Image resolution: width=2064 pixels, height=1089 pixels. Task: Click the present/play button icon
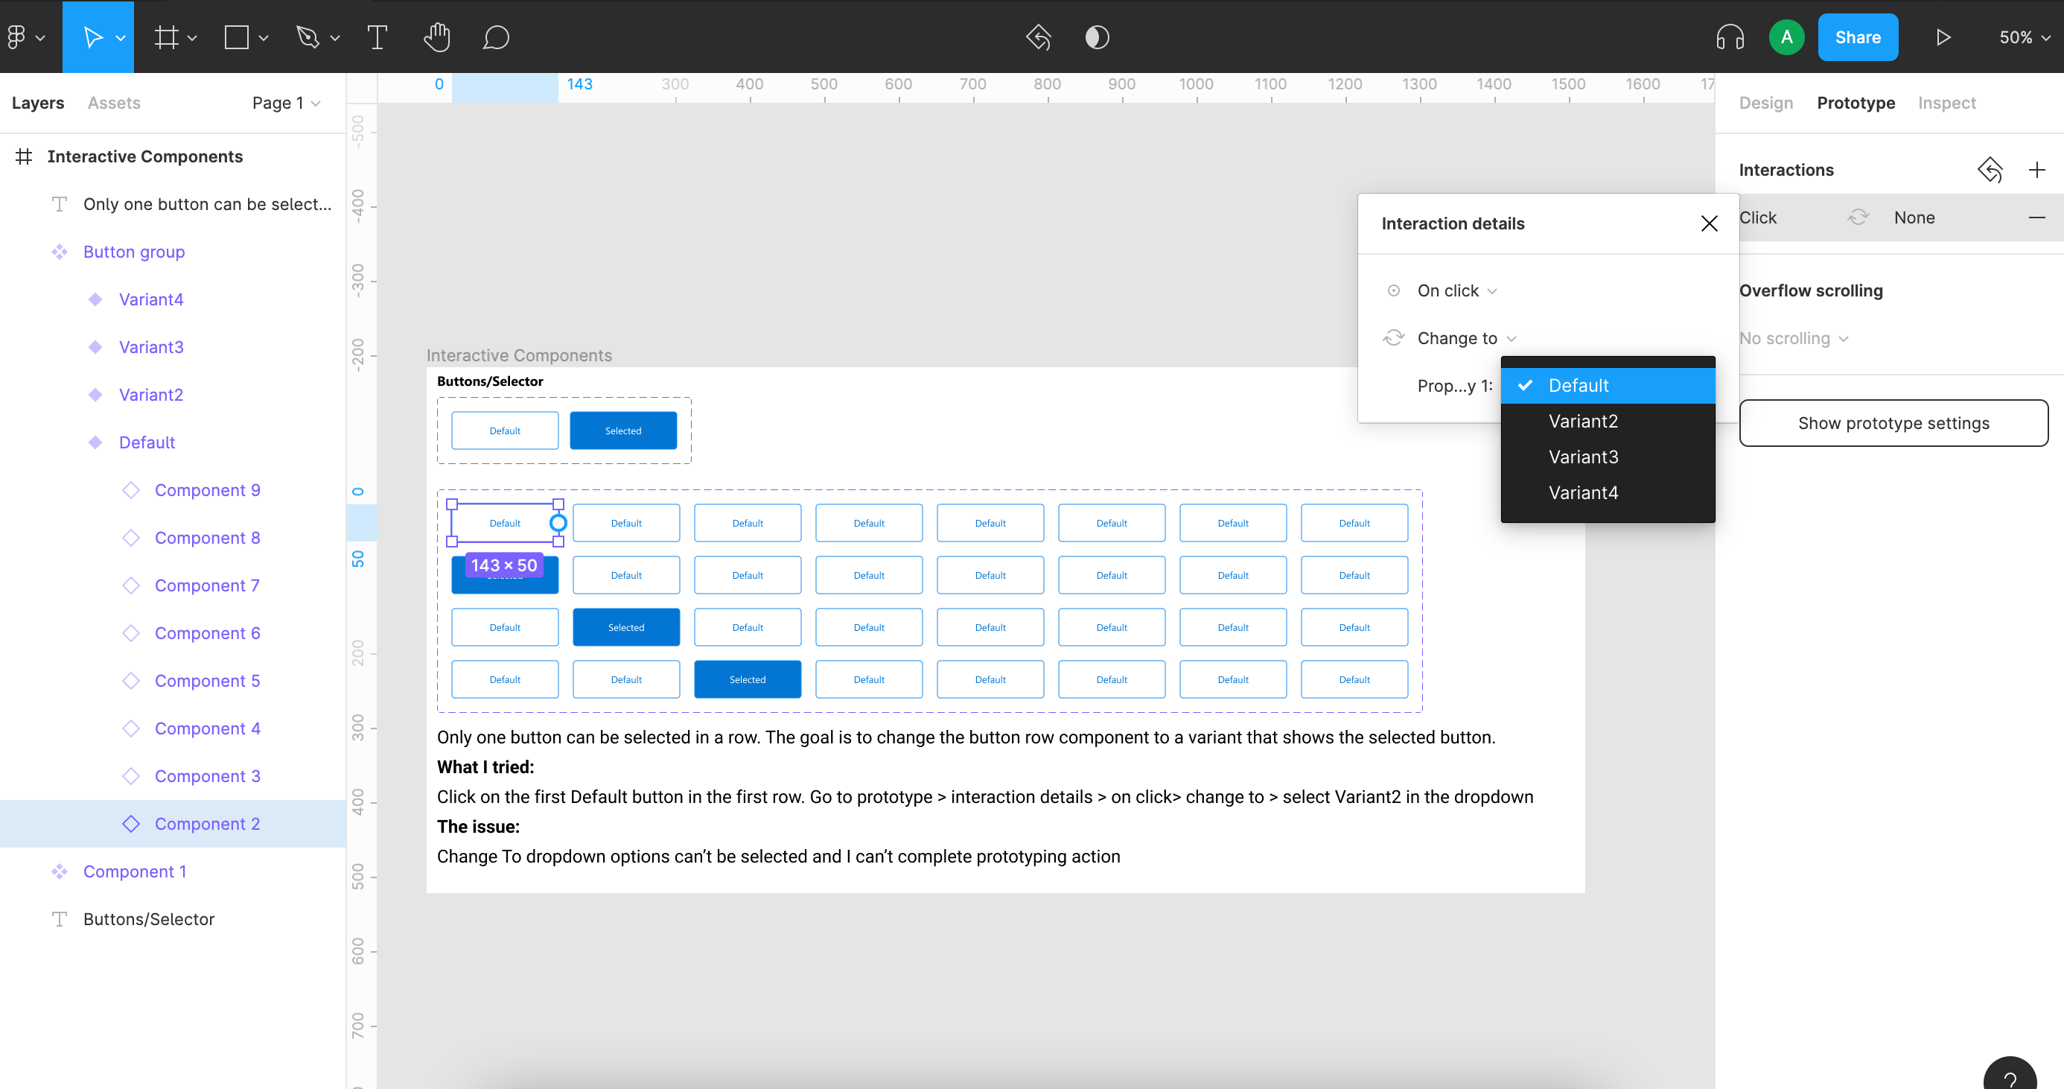1943,37
